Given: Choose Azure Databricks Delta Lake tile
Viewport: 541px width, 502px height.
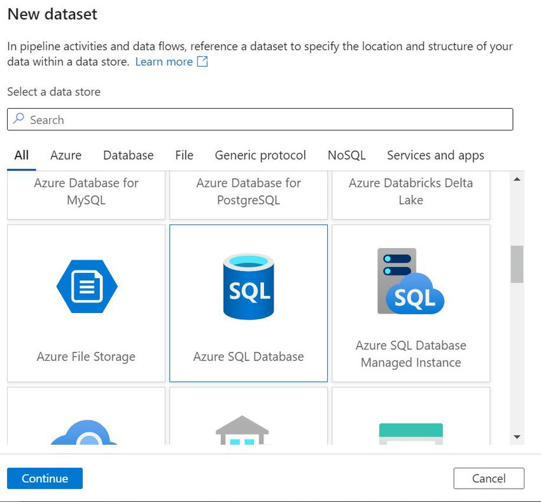Looking at the screenshot, I should (411, 195).
